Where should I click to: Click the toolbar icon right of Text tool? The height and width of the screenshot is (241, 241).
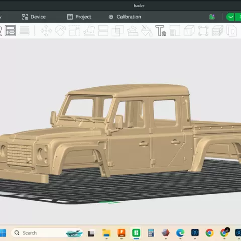[x=175, y=31]
